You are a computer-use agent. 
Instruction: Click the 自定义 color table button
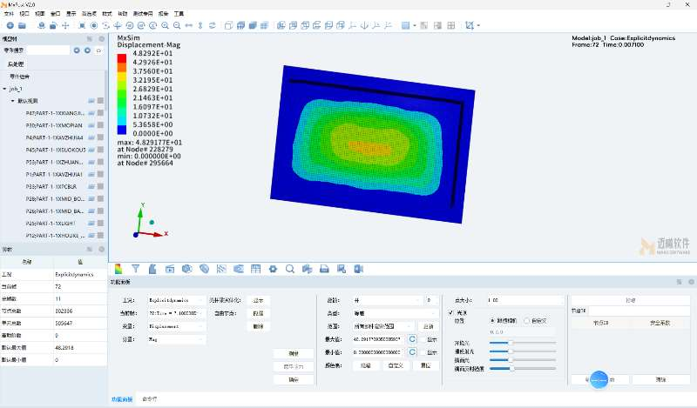tap(396, 365)
